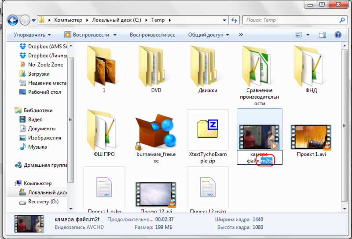Click the Размер 199 МБ value
Screen dimensions: 352x239
(164, 227)
